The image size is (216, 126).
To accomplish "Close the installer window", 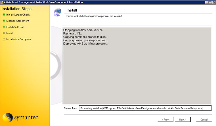I will (x=214, y=2).
